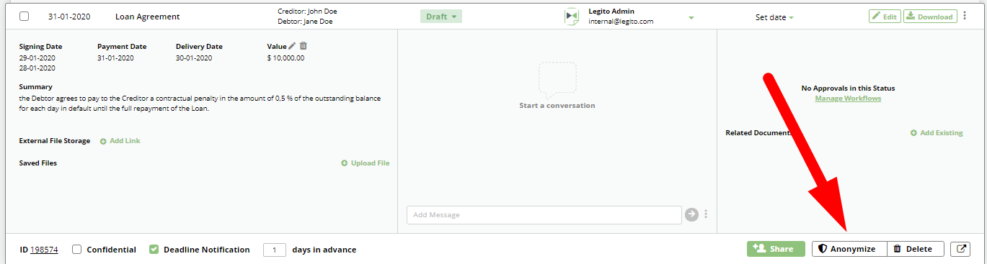987x264 pixels.
Task: Open the Draft status dropdown
Action: click(x=441, y=17)
